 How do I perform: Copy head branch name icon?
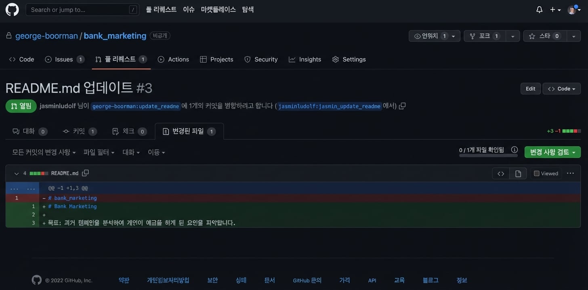[x=402, y=106]
